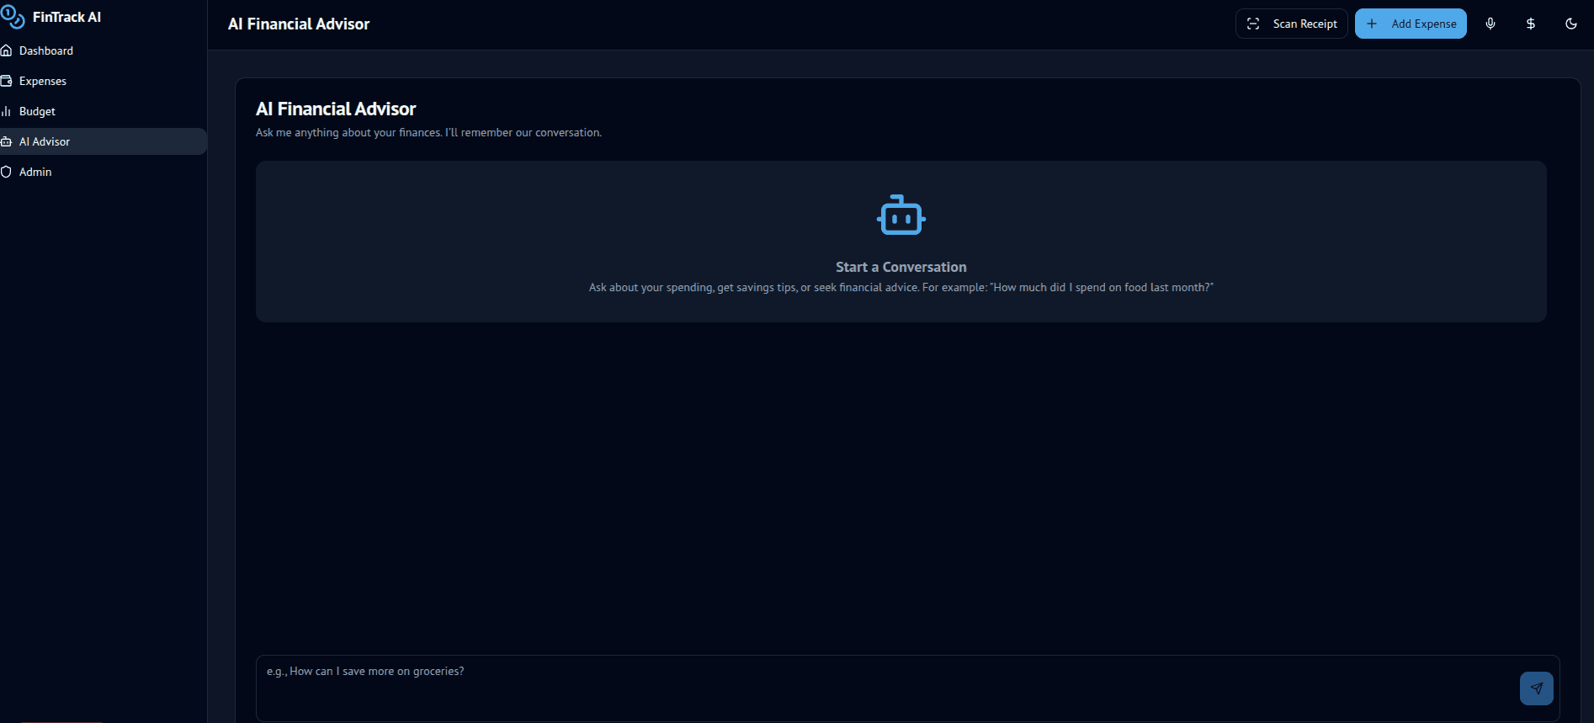This screenshot has height=723, width=1594.
Task: Open the Admin page
Action: [104, 172]
